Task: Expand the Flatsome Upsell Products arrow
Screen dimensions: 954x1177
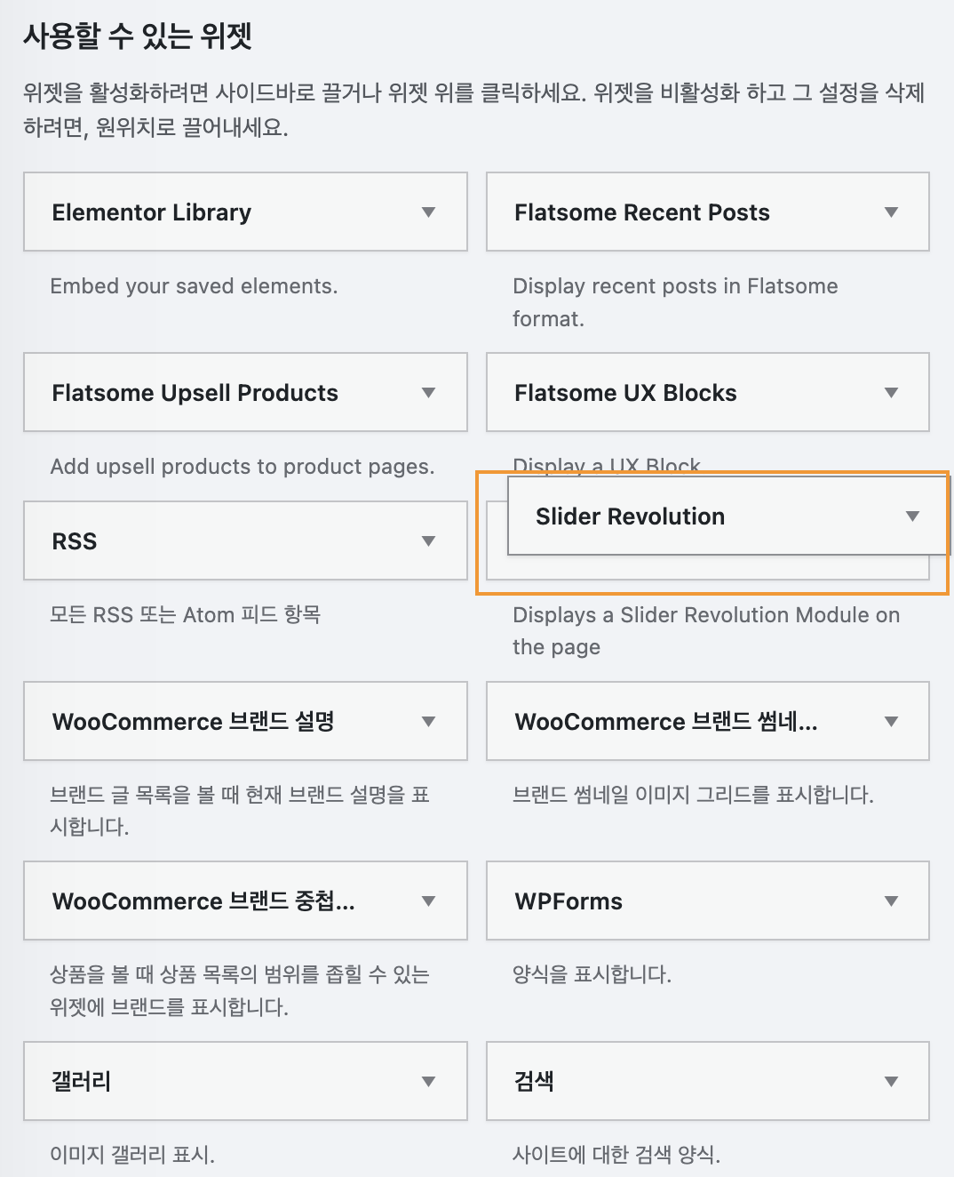Action: tap(429, 393)
